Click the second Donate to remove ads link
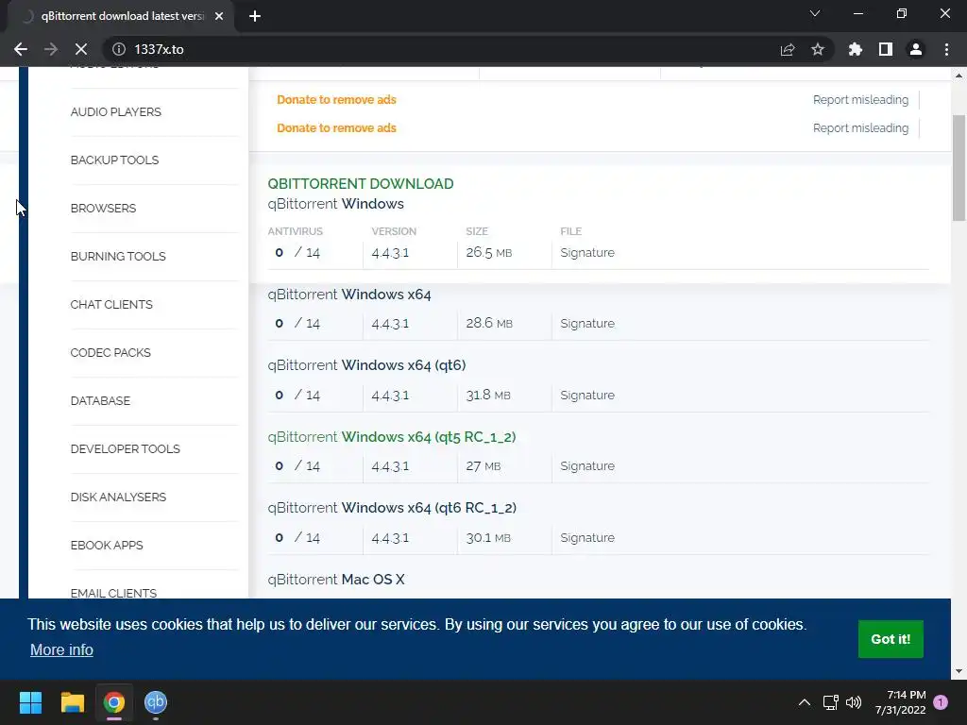 337,128
